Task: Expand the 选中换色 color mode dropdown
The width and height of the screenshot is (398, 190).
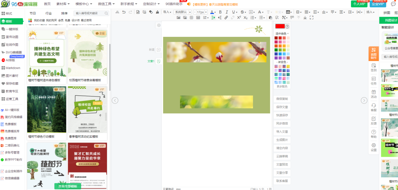Action: point(282,33)
